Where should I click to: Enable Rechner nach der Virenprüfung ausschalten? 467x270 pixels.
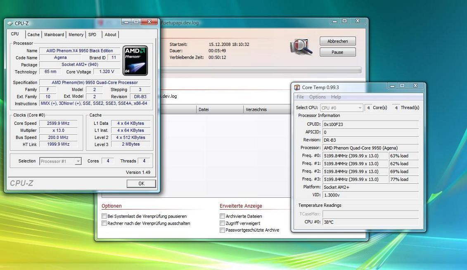tap(104, 223)
